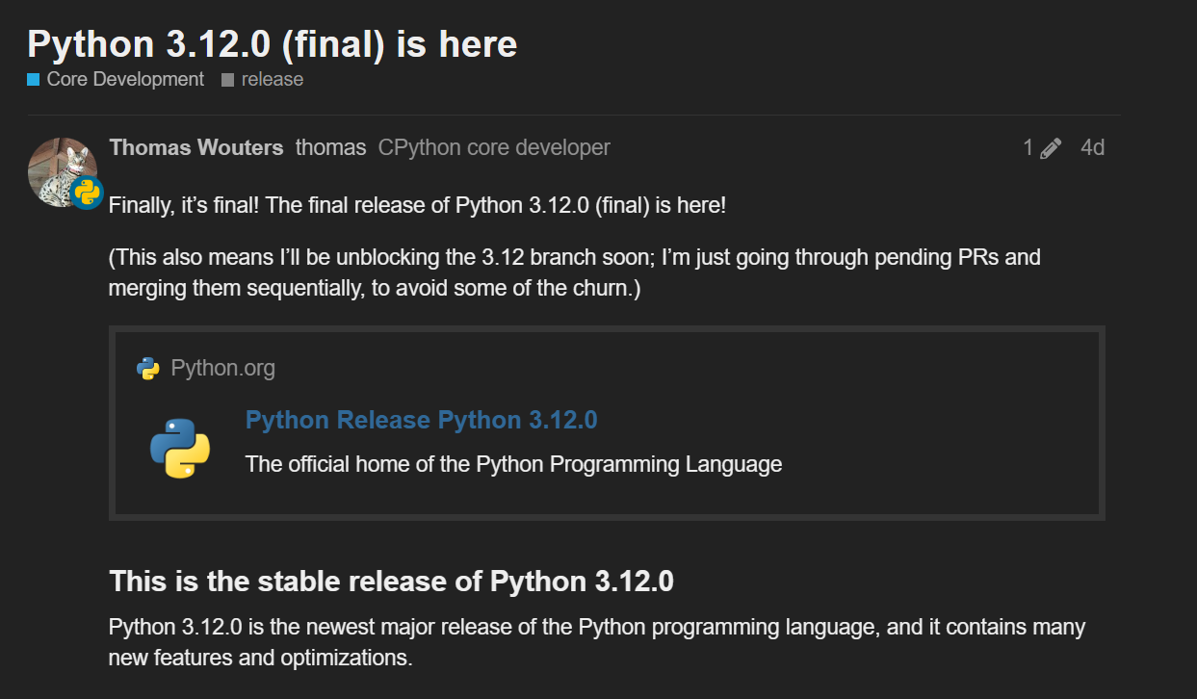This screenshot has width=1197, height=699.
Task: Follow the 'Python Release Python 3.12.0' link
Action: point(421,420)
